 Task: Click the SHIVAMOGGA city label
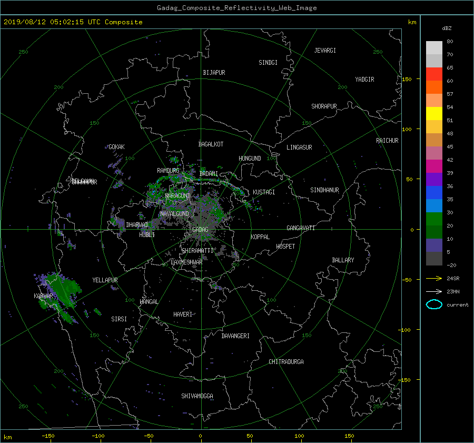pos(197,396)
